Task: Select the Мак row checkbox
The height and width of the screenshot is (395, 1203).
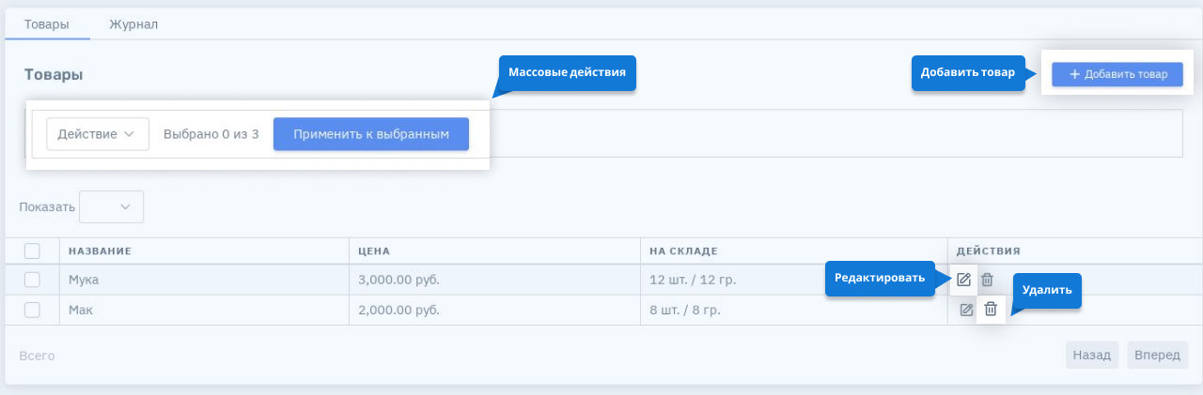Action: pyautogui.click(x=32, y=310)
